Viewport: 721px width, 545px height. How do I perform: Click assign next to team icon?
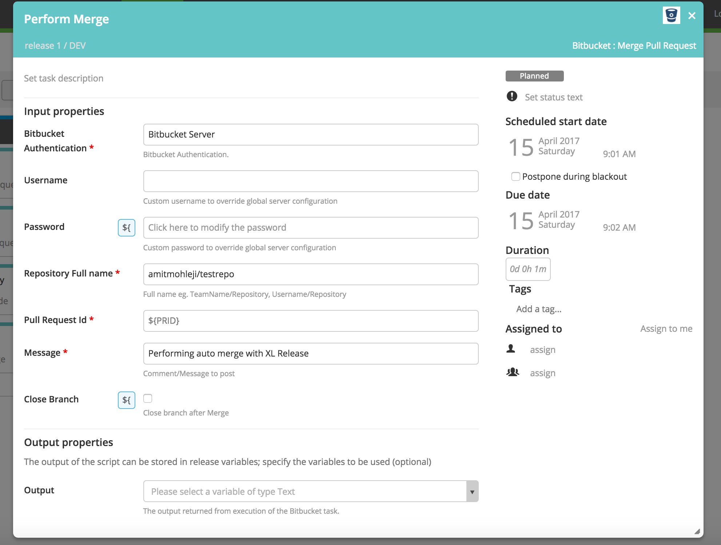[542, 373]
